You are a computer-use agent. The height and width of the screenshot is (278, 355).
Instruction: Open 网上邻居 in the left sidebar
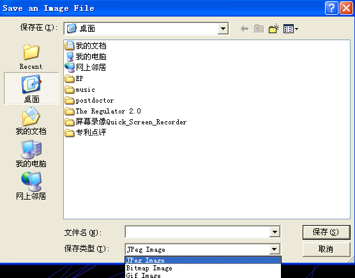click(x=31, y=186)
